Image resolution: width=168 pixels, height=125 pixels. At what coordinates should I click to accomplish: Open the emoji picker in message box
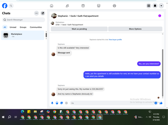156,103
